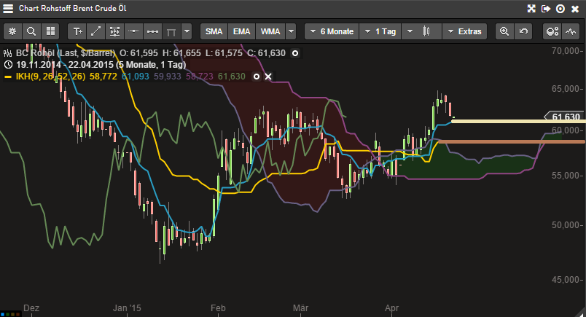Open the grid layout icon
The height and width of the screenshot is (317, 586).
pyautogui.click(x=50, y=31)
